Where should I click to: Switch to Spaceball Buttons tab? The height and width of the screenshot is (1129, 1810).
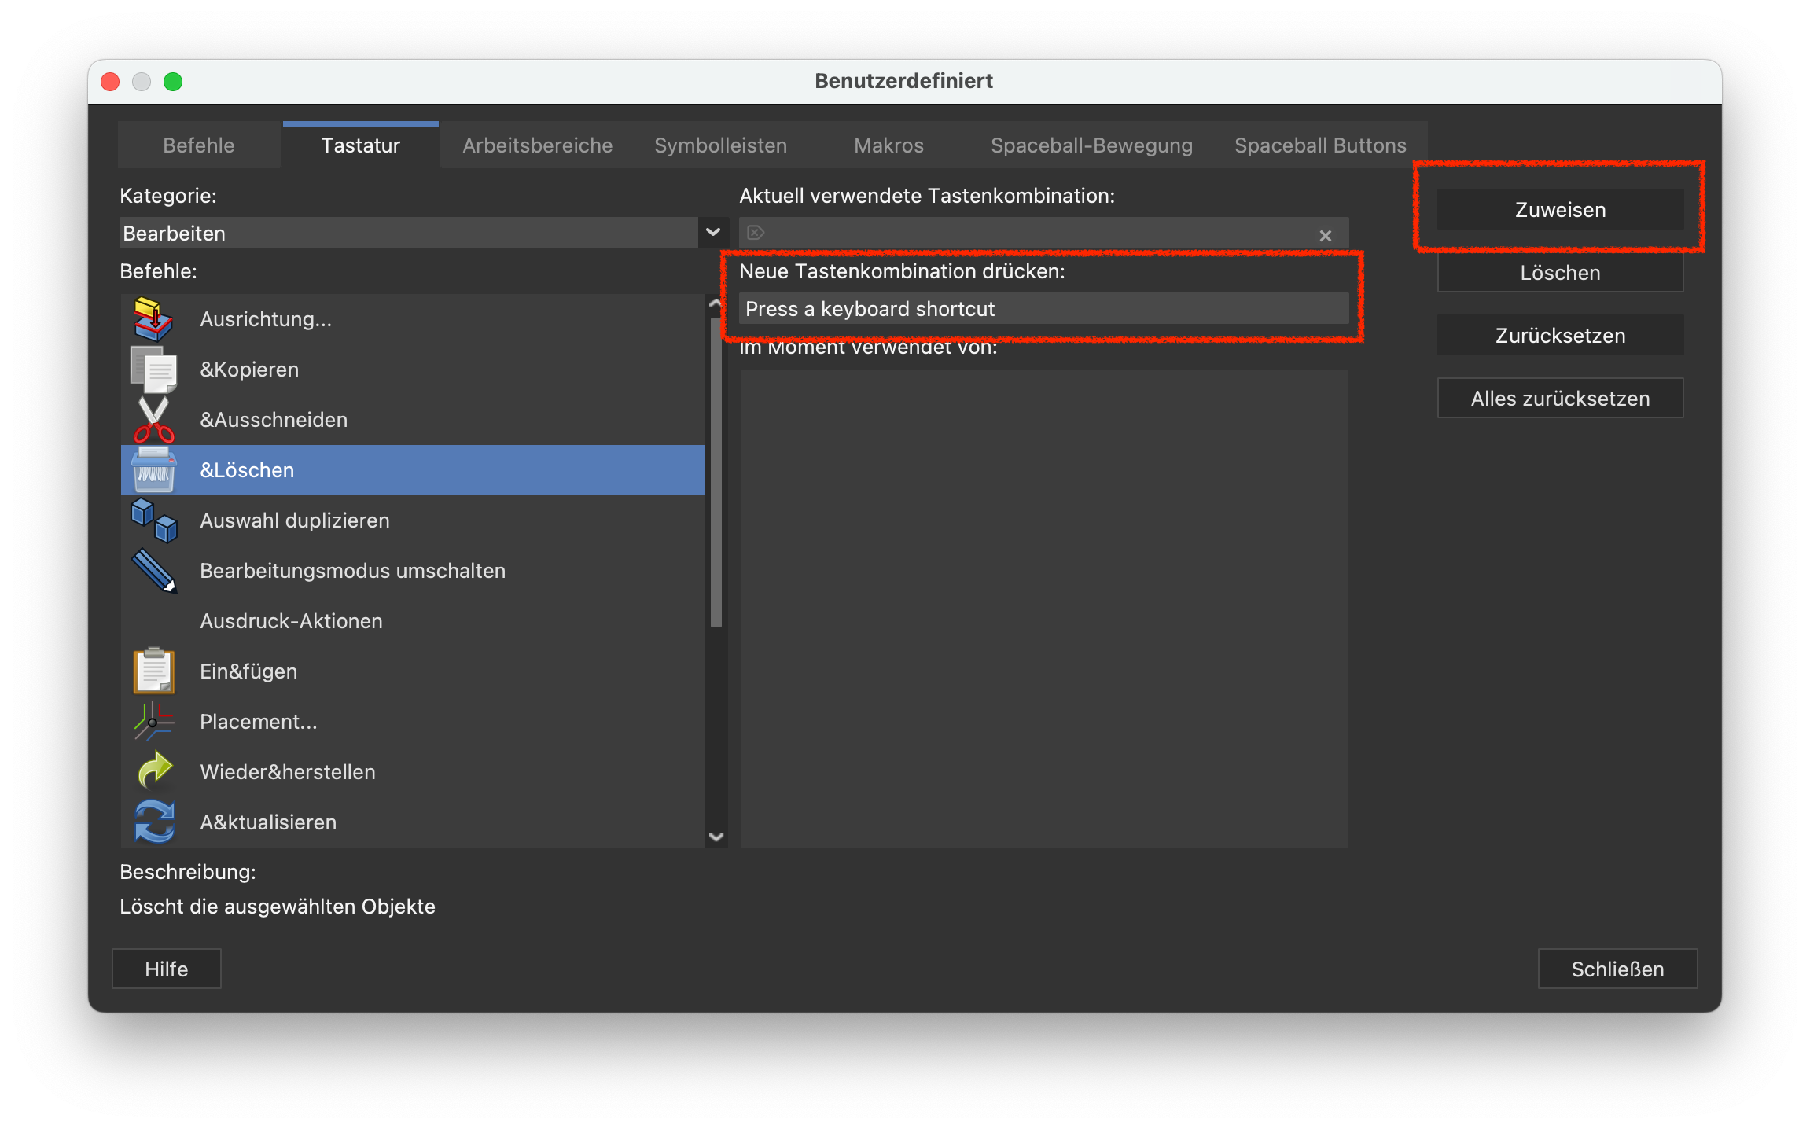tap(1321, 145)
